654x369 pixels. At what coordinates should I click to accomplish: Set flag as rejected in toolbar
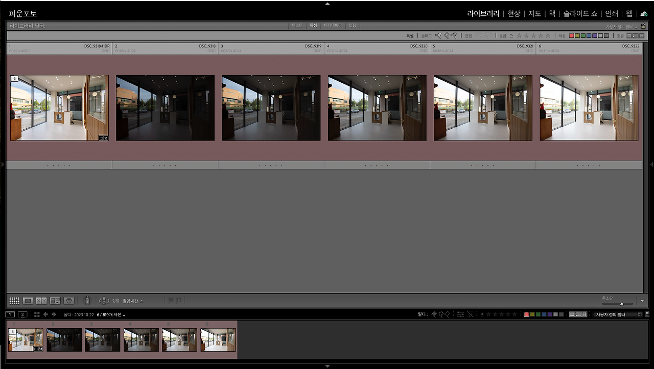(179, 301)
